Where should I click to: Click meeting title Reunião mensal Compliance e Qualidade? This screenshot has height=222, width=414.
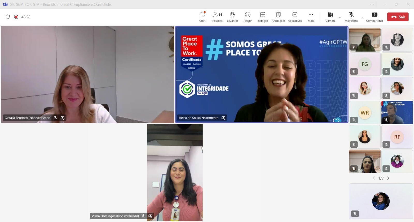[77, 4]
